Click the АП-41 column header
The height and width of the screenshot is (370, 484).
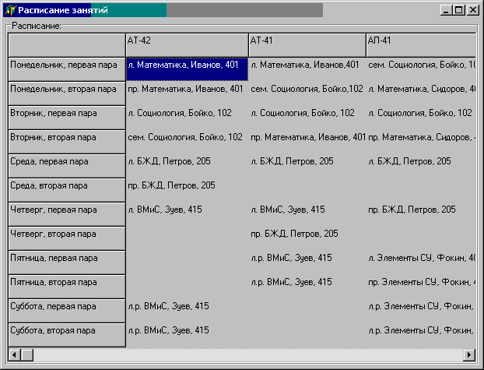click(420, 44)
